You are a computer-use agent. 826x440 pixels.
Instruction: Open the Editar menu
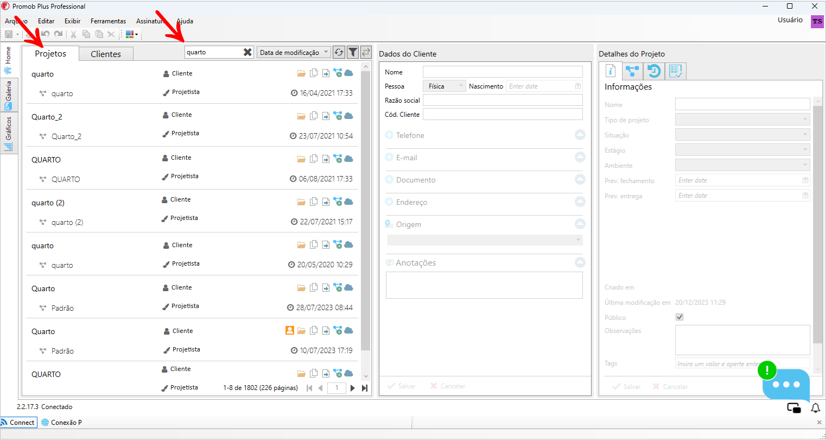(46, 21)
